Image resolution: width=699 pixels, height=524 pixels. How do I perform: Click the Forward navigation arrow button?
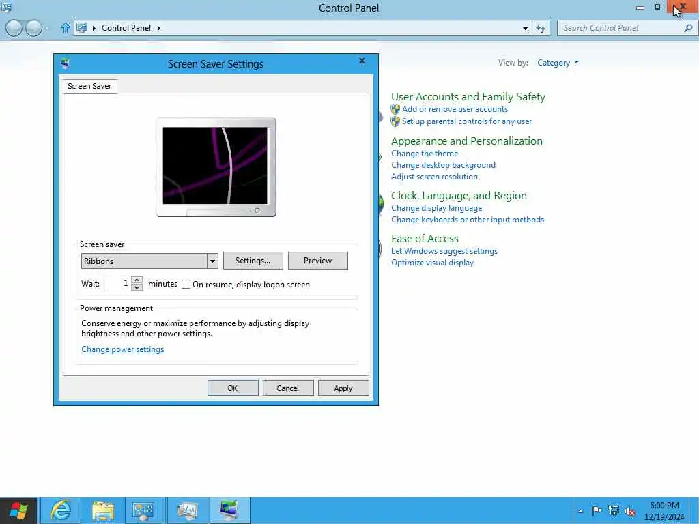click(x=33, y=28)
